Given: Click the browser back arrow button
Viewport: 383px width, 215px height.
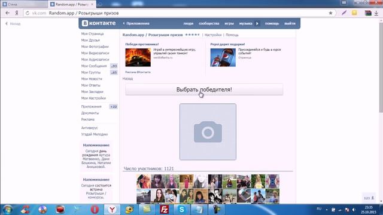Looking at the screenshot, I should 7,13.
